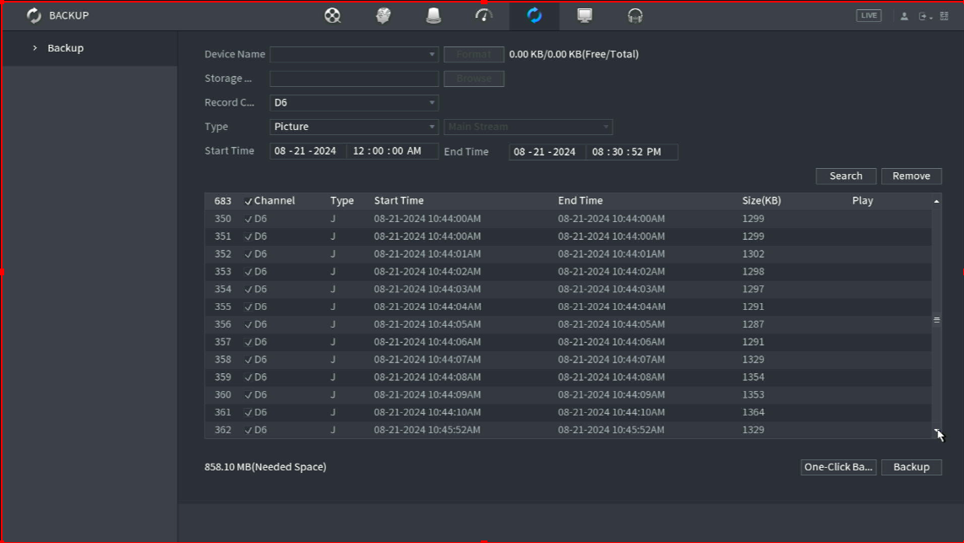Open the Audio headphones icon
Screen dimensions: 964x543
pyautogui.click(x=635, y=15)
